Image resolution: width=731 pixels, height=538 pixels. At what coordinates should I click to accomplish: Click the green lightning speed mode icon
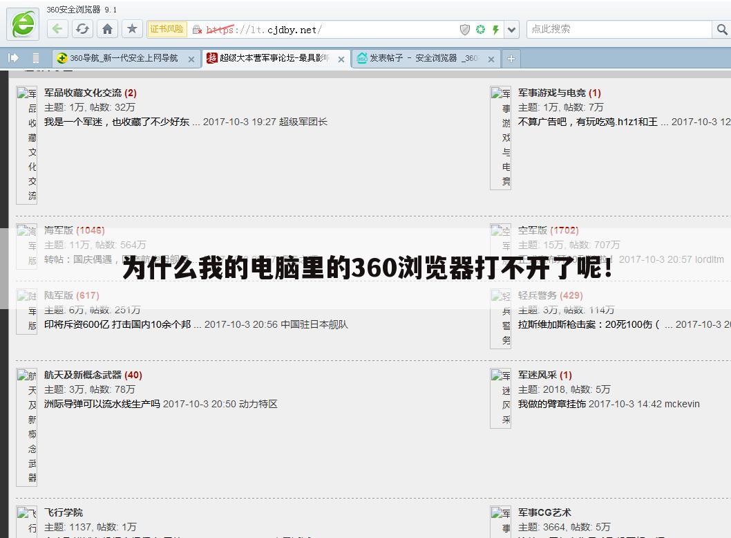pos(495,30)
